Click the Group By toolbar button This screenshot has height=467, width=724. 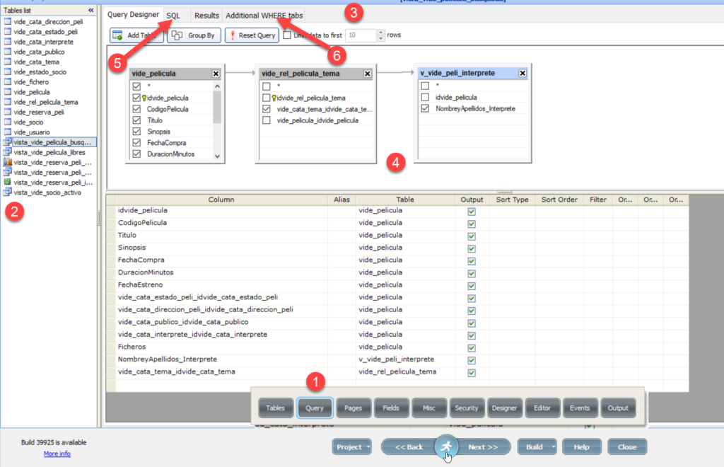[194, 35]
